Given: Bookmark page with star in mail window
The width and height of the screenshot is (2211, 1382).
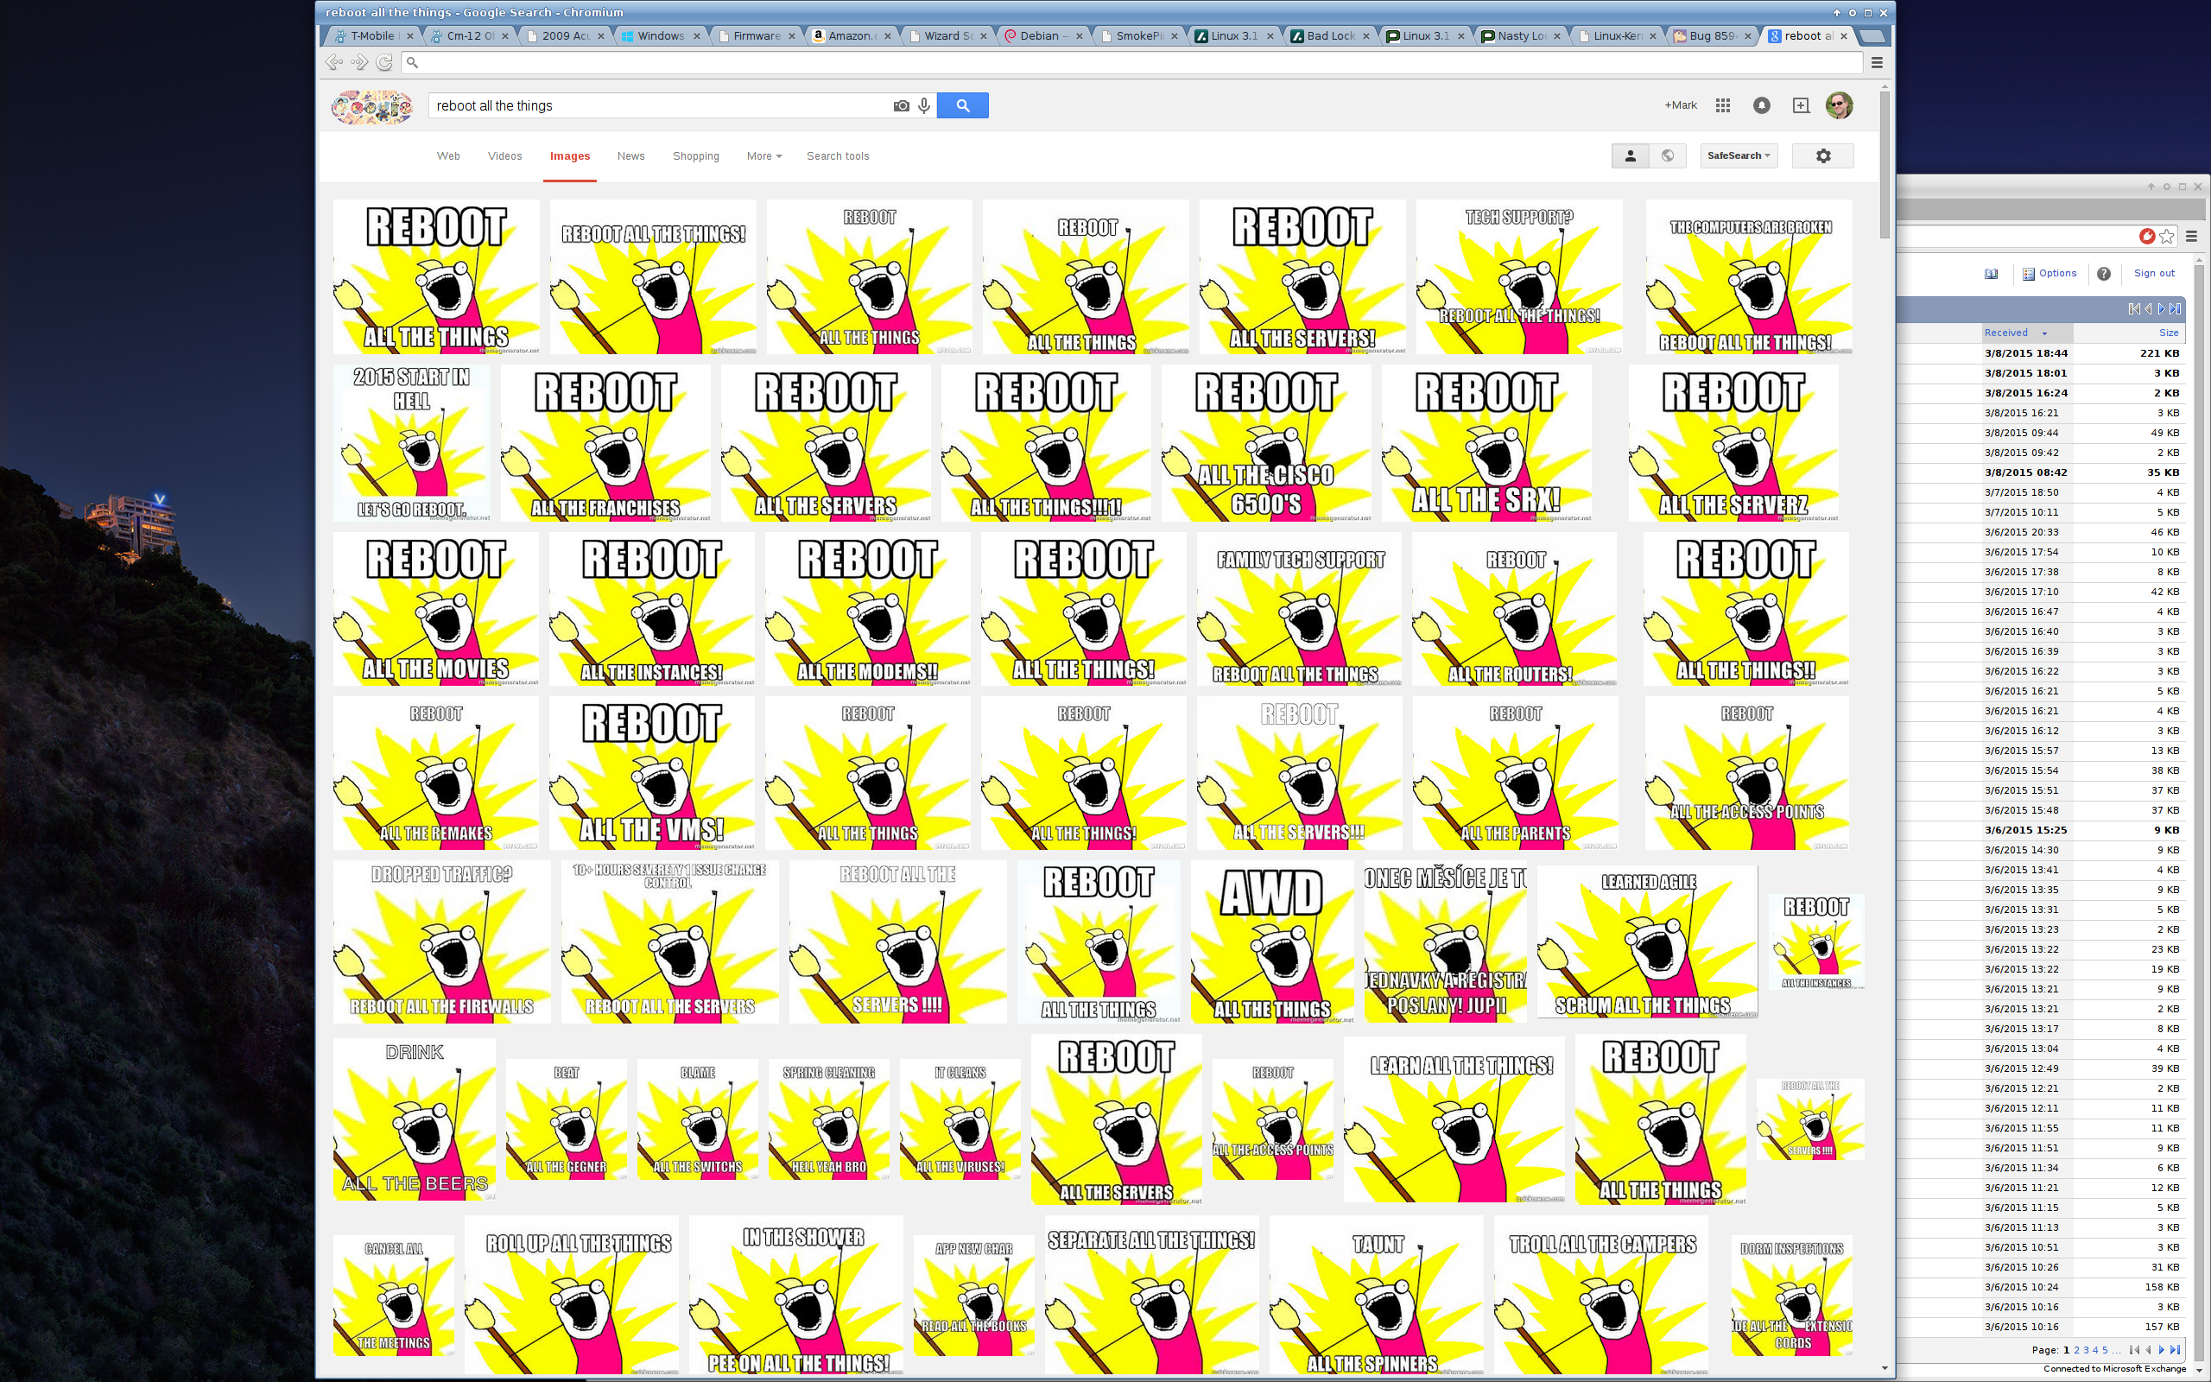Looking at the screenshot, I should [2166, 237].
